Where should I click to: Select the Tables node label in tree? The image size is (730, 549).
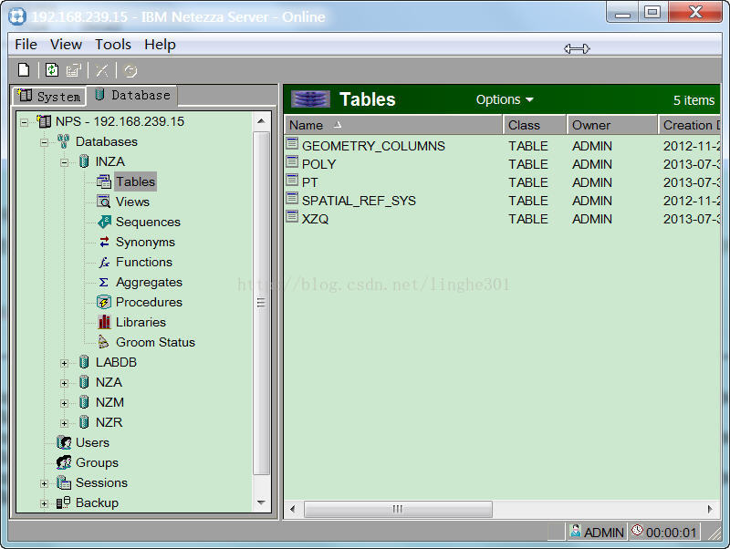[x=135, y=181]
